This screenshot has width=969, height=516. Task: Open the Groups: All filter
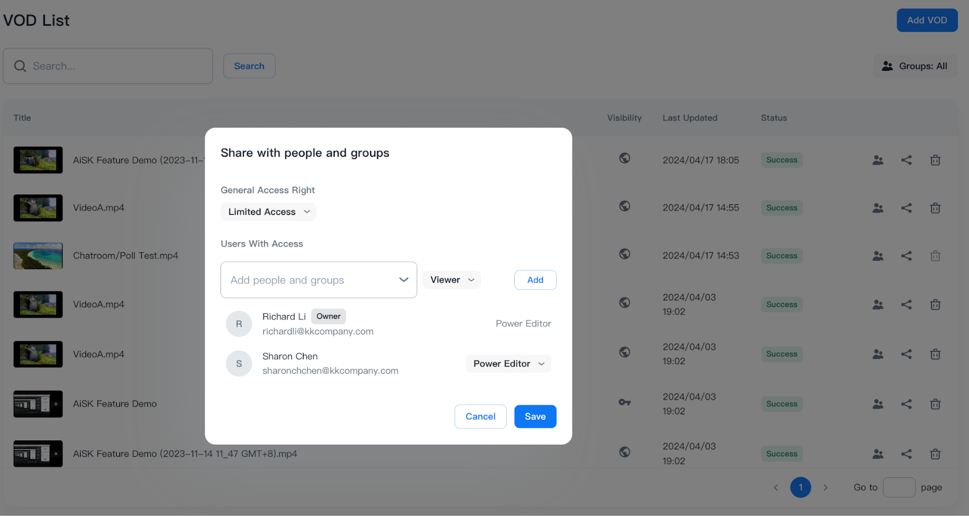[914, 66]
